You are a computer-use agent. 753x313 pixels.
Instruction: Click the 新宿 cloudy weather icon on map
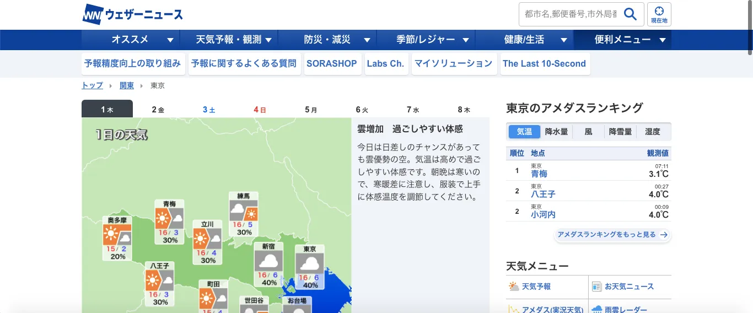pyautogui.click(x=268, y=261)
